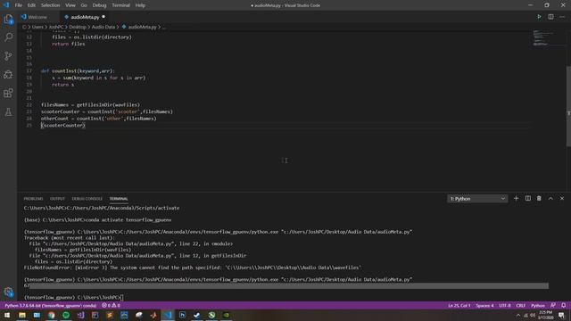Screen dimensions: 571x321
Task: Open editor More Actions ellipsis
Action: (562, 17)
